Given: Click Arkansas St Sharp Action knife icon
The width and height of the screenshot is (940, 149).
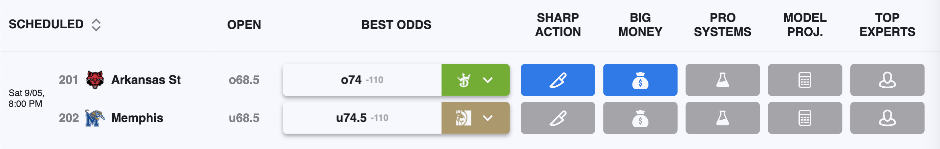Looking at the screenshot, I should tap(558, 80).
